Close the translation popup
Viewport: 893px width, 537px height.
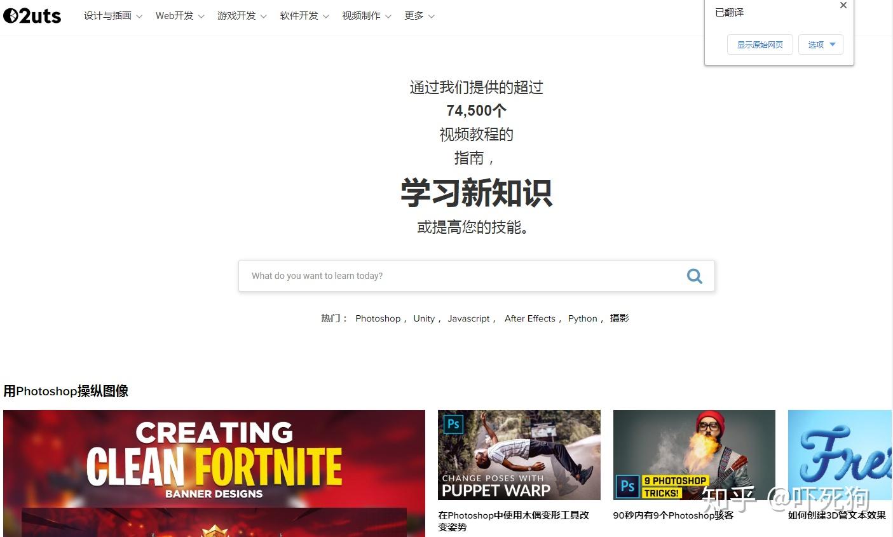[x=843, y=5]
